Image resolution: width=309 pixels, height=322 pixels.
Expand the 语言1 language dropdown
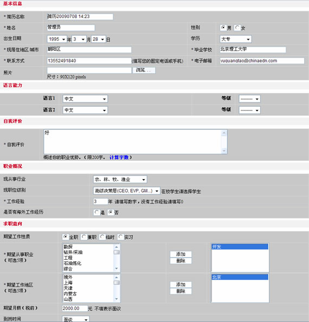pyautogui.click(x=85, y=99)
